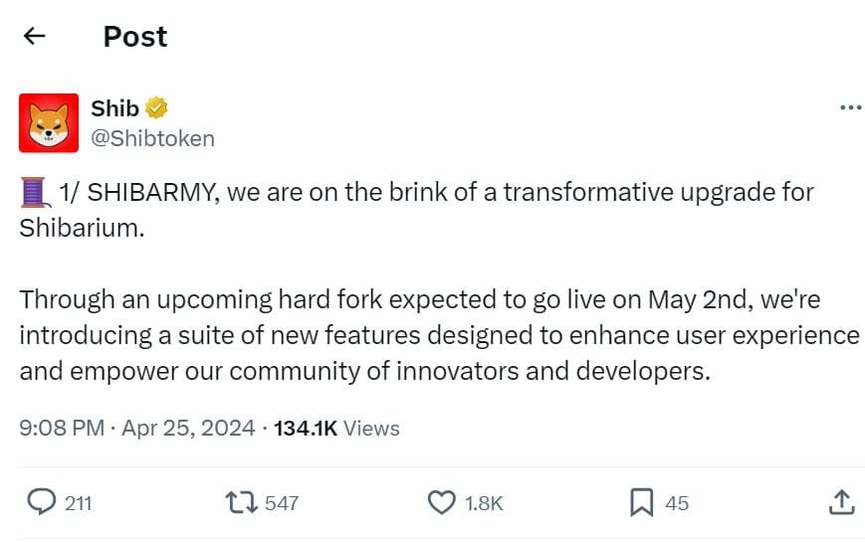Image resolution: width=865 pixels, height=542 pixels.
Task: Reply using the speech bubble icon
Action: (x=41, y=503)
